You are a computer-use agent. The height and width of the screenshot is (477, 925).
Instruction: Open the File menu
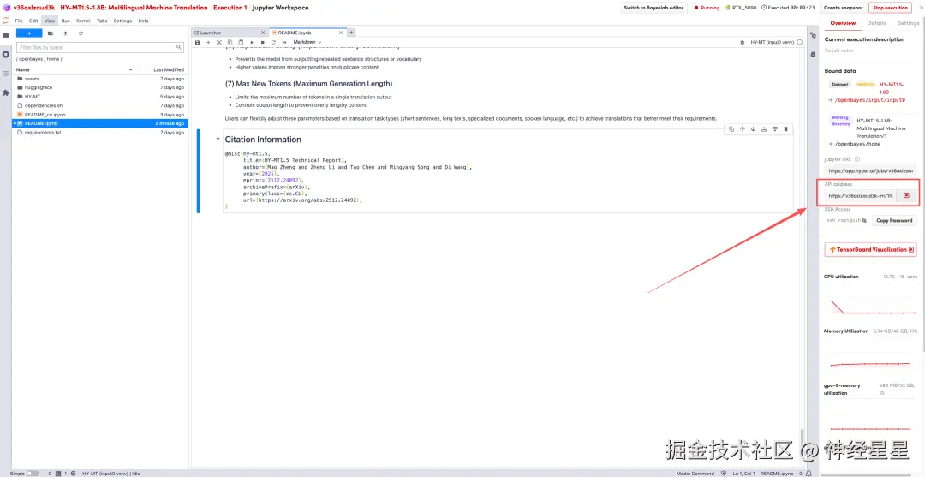point(19,21)
